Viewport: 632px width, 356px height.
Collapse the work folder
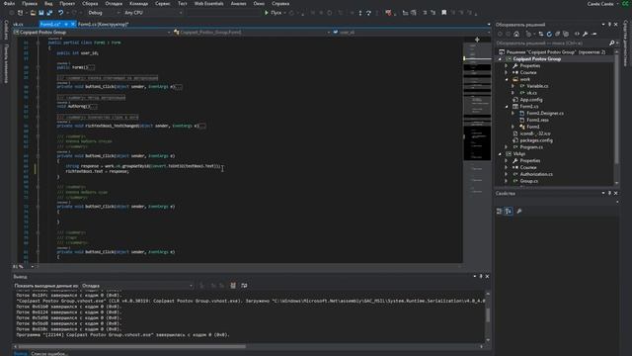(507, 79)
